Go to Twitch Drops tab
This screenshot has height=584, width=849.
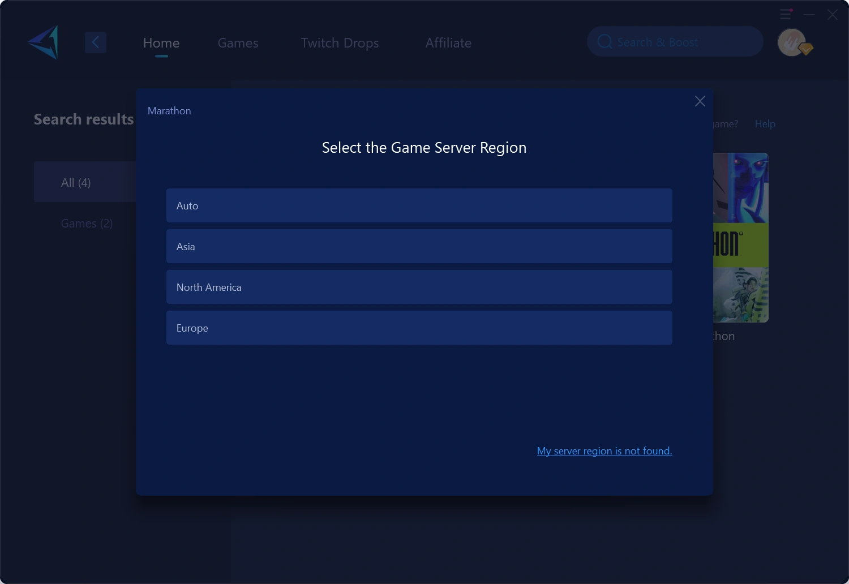pyautogui.click(x=340, y=43)
